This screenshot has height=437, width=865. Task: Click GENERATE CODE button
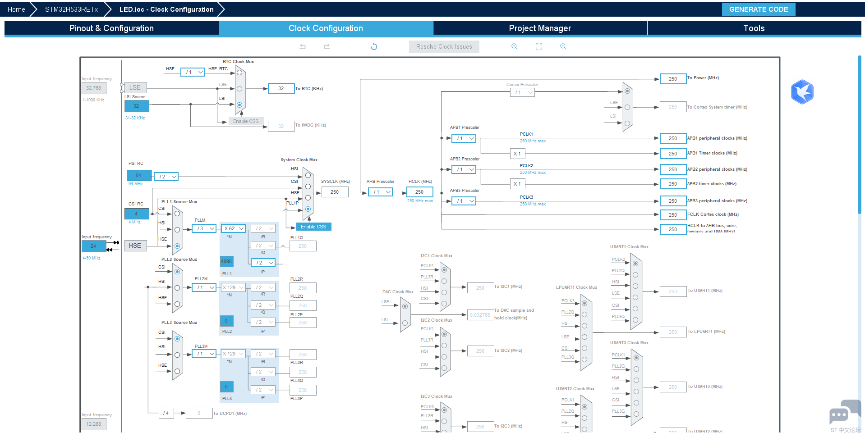(759, 9)
